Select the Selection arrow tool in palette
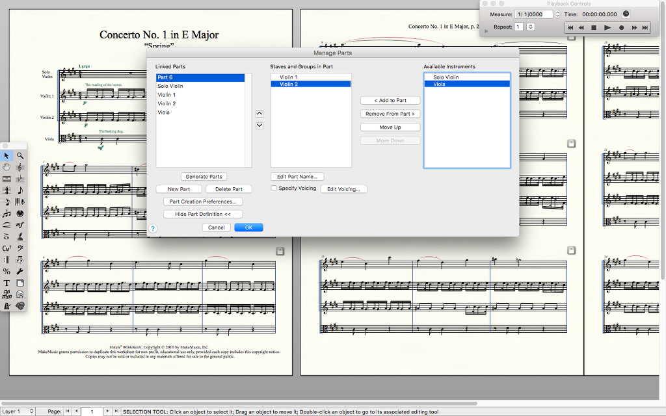Image resolution: width=666 pixels, height=416 pixels. (7, 156)
